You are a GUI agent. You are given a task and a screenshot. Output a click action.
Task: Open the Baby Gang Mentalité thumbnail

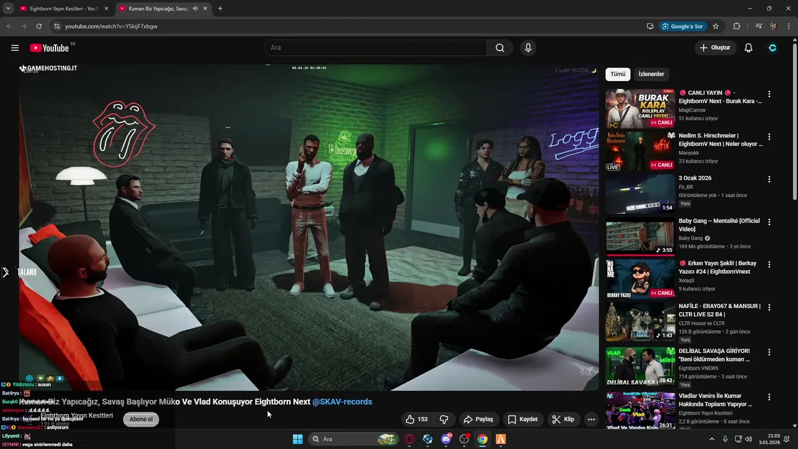[640, 236]
